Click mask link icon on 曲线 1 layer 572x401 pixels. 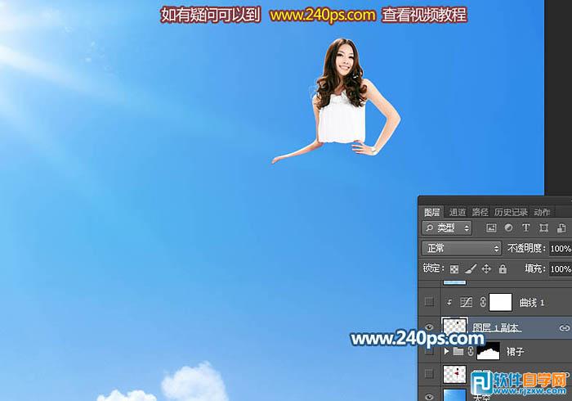(x=482, y=302)
